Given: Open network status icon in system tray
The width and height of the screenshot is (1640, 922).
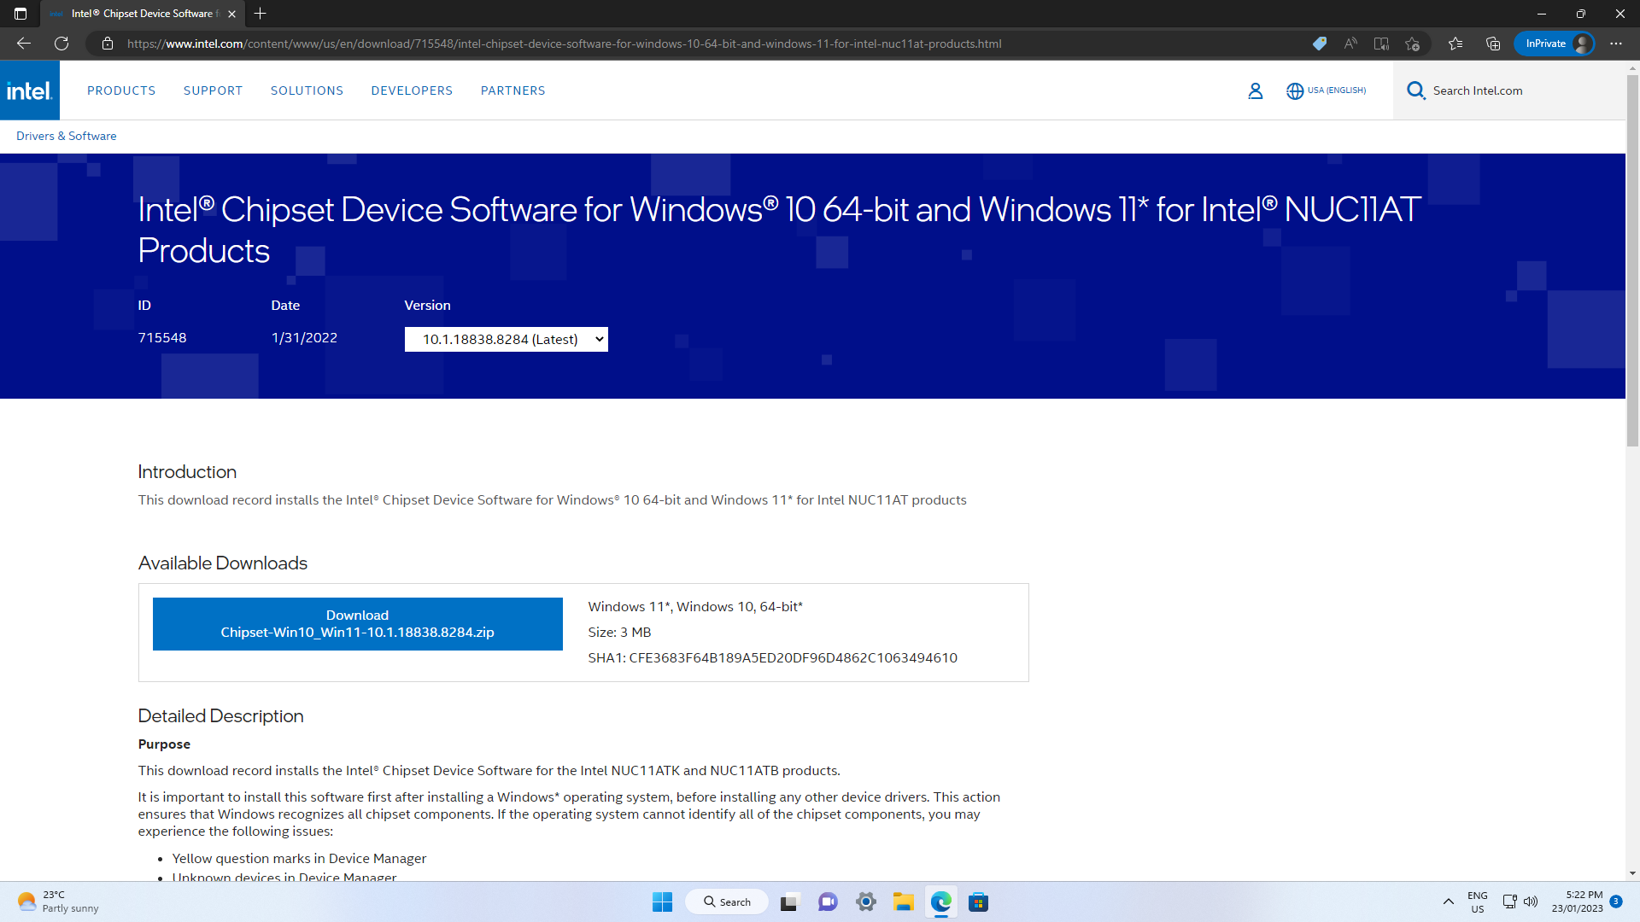Looking at the screenshot, I should click(1509, 902).
